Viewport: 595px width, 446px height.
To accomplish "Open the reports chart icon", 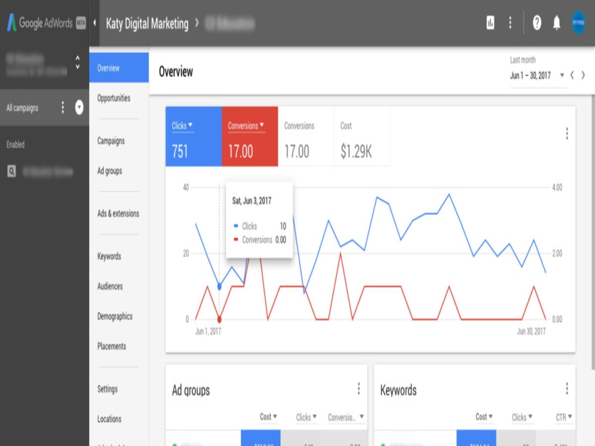I will point(490,23).
